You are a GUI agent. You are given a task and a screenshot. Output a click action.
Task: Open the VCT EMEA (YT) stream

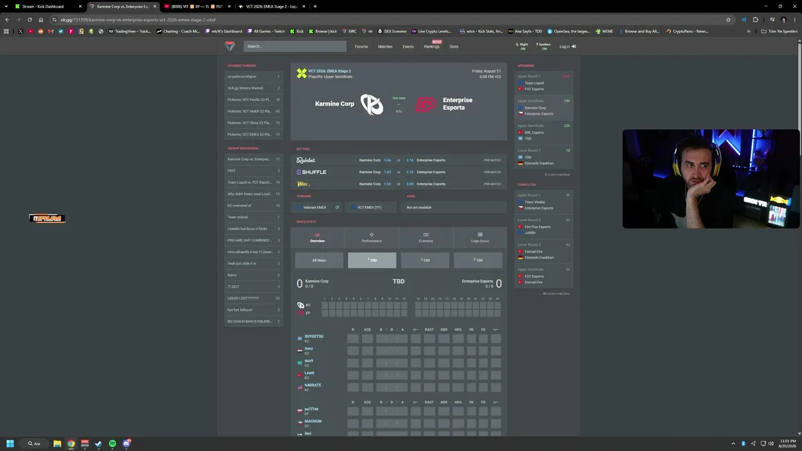point(370,207)
